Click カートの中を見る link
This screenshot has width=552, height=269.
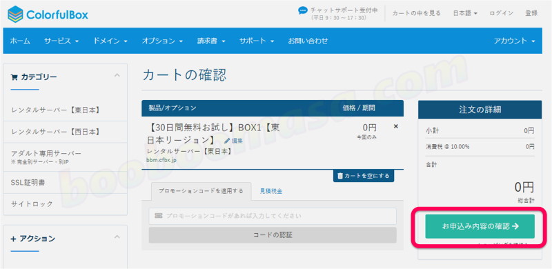click(417, 13)
